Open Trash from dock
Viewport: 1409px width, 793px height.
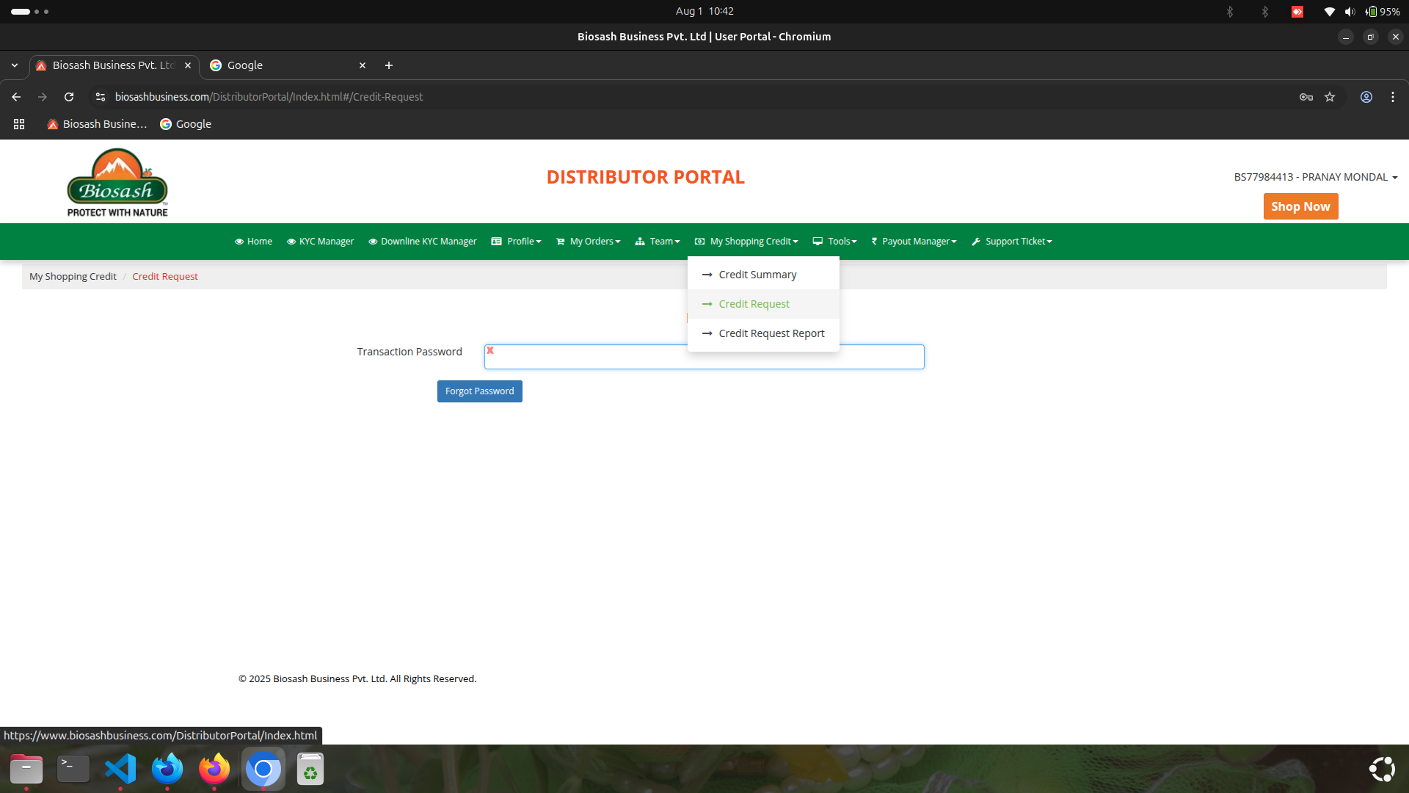click(310, 769)
